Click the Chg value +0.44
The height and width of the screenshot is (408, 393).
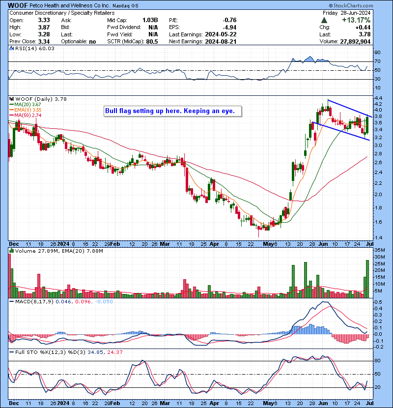point(363,28)
